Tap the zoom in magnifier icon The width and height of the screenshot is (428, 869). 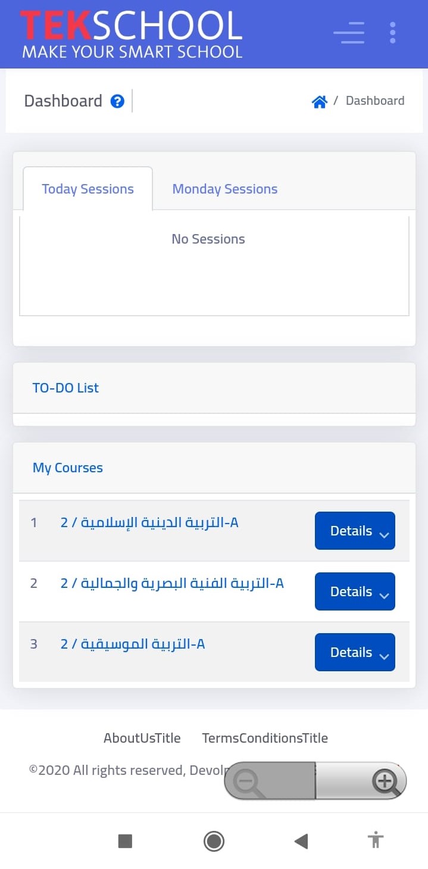coord(385,781)
